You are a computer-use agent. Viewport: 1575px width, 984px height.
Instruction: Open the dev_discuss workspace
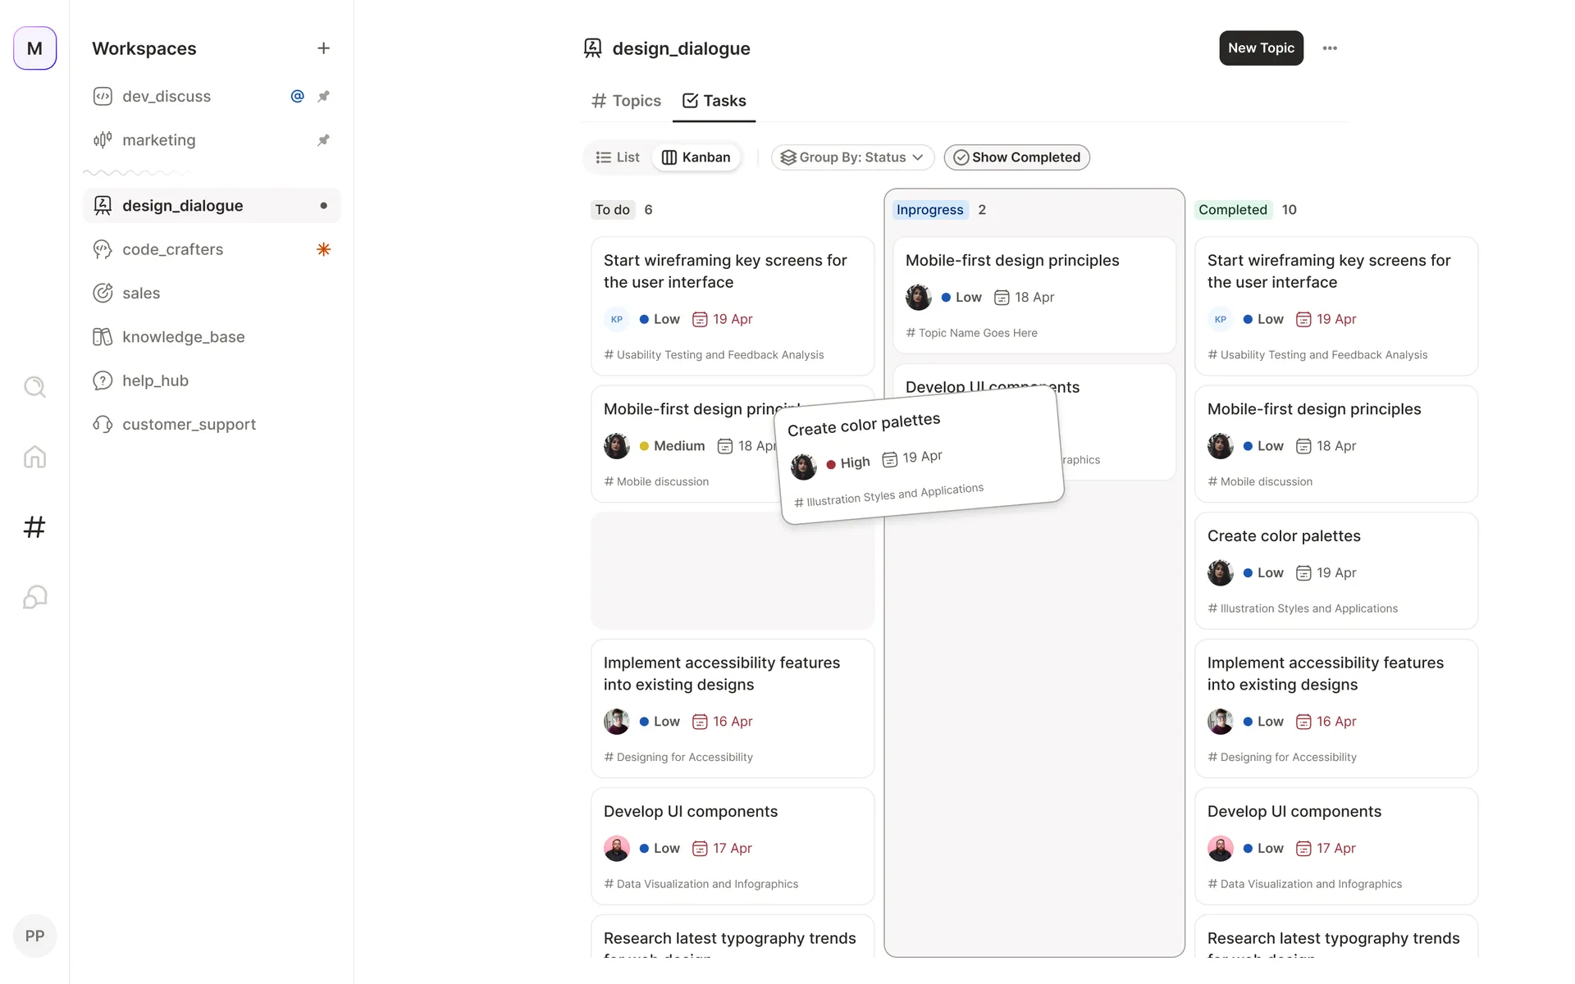point(212,97)
